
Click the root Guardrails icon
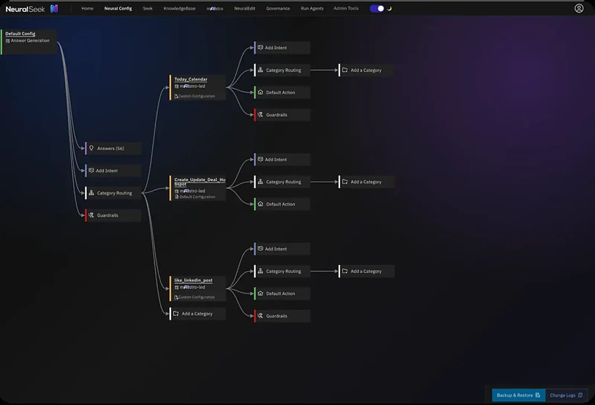click(x=91, y=215)
